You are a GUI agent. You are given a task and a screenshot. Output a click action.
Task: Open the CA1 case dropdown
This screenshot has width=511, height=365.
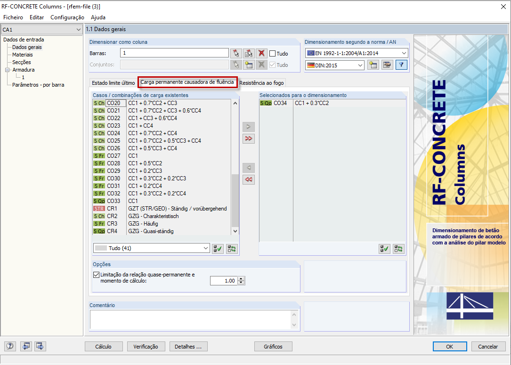pos(42,30)
